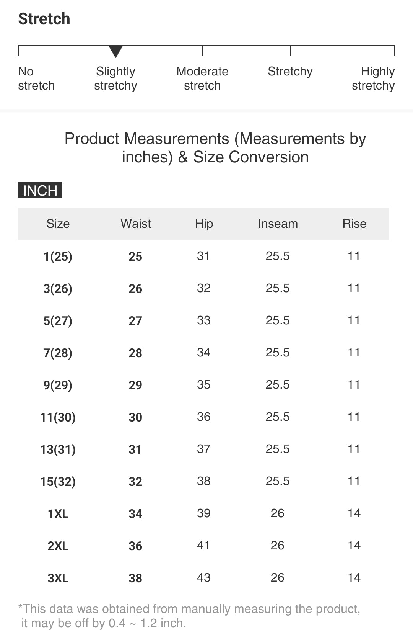This screenshot has width=413, height=639.
Task: Click the Waist column header
Action: 136,224
